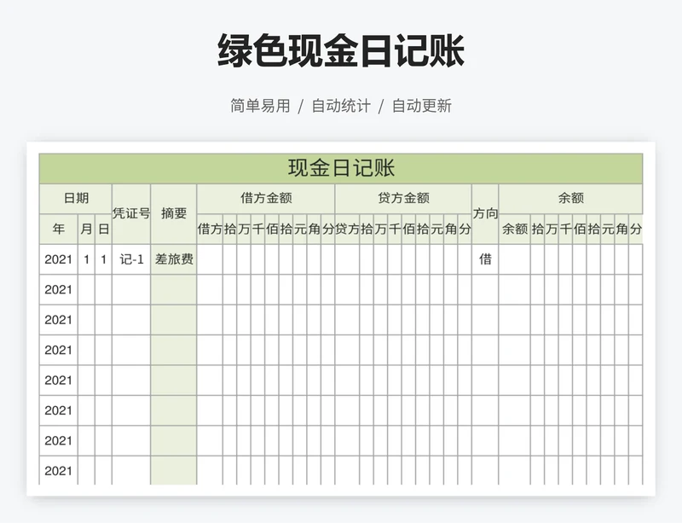
Task: Select the subtitle text 自动统计
Action: pos(341,106)
